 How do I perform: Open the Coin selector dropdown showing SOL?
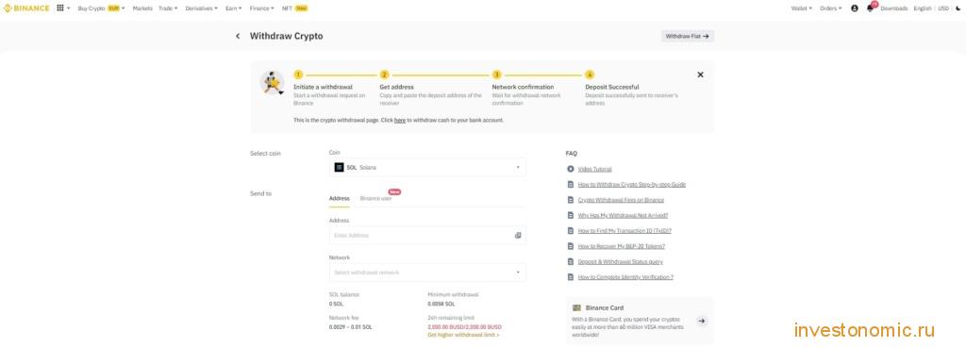pos(427,168)
